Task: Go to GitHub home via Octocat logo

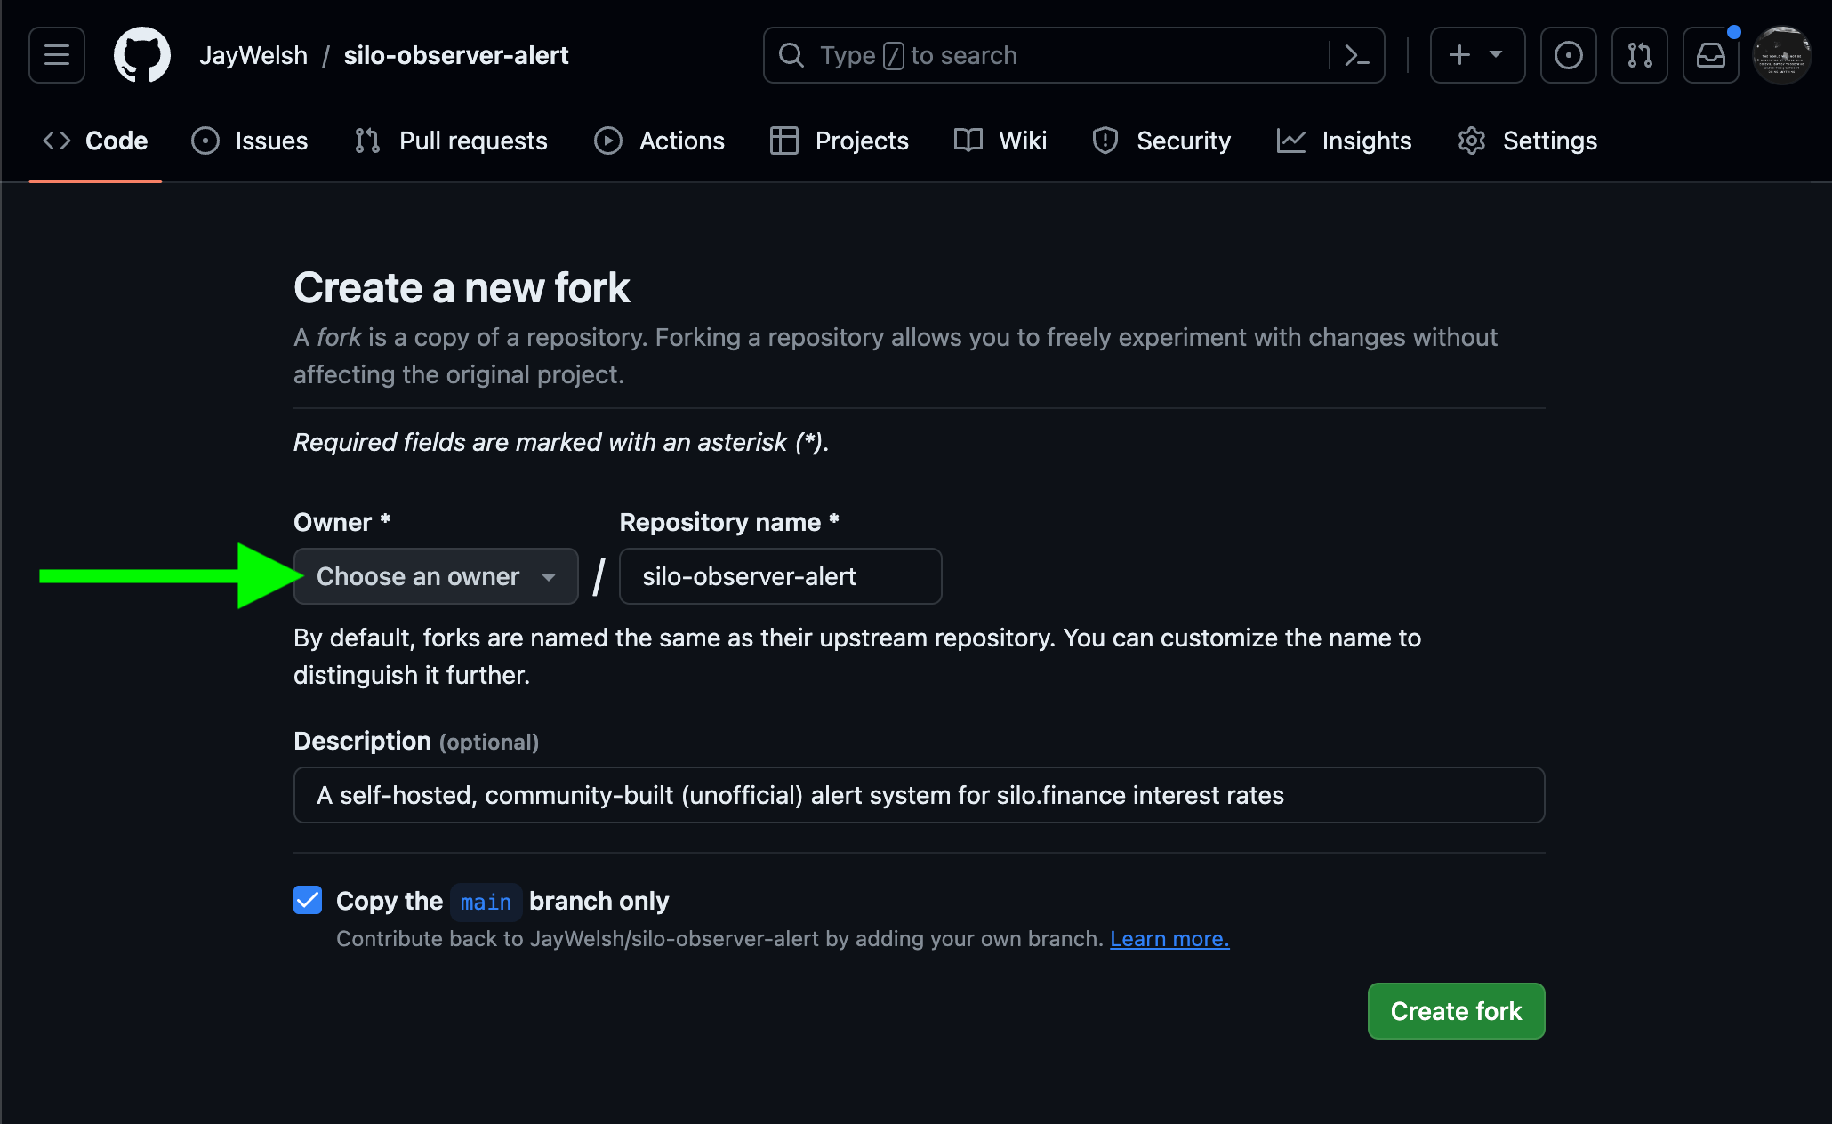Action: [x=142, y=55]
